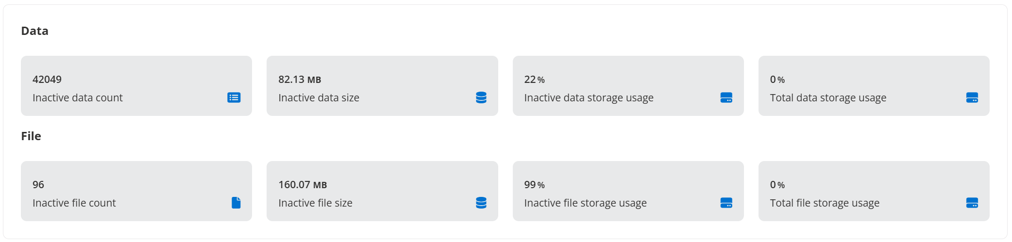Click the file icon on Inactive file count

(236, 203)
